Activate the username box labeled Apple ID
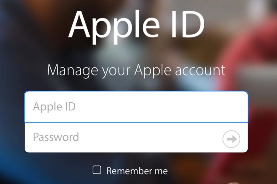Image resolution: width=277 pixels, height=184 pixels. coord(136,107)
